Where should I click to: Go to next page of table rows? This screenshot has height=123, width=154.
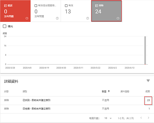point(148,118)
